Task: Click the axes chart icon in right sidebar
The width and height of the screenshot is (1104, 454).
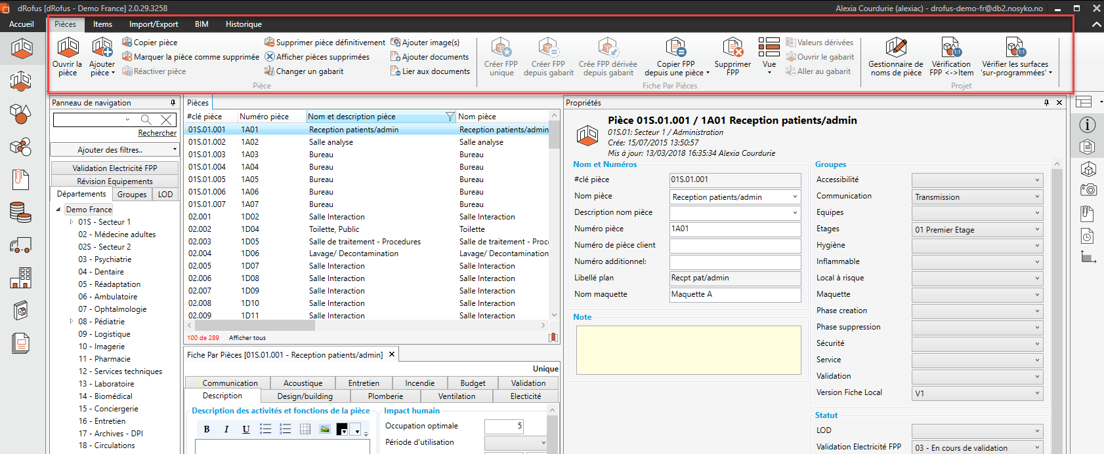Action: (1088, 257)
